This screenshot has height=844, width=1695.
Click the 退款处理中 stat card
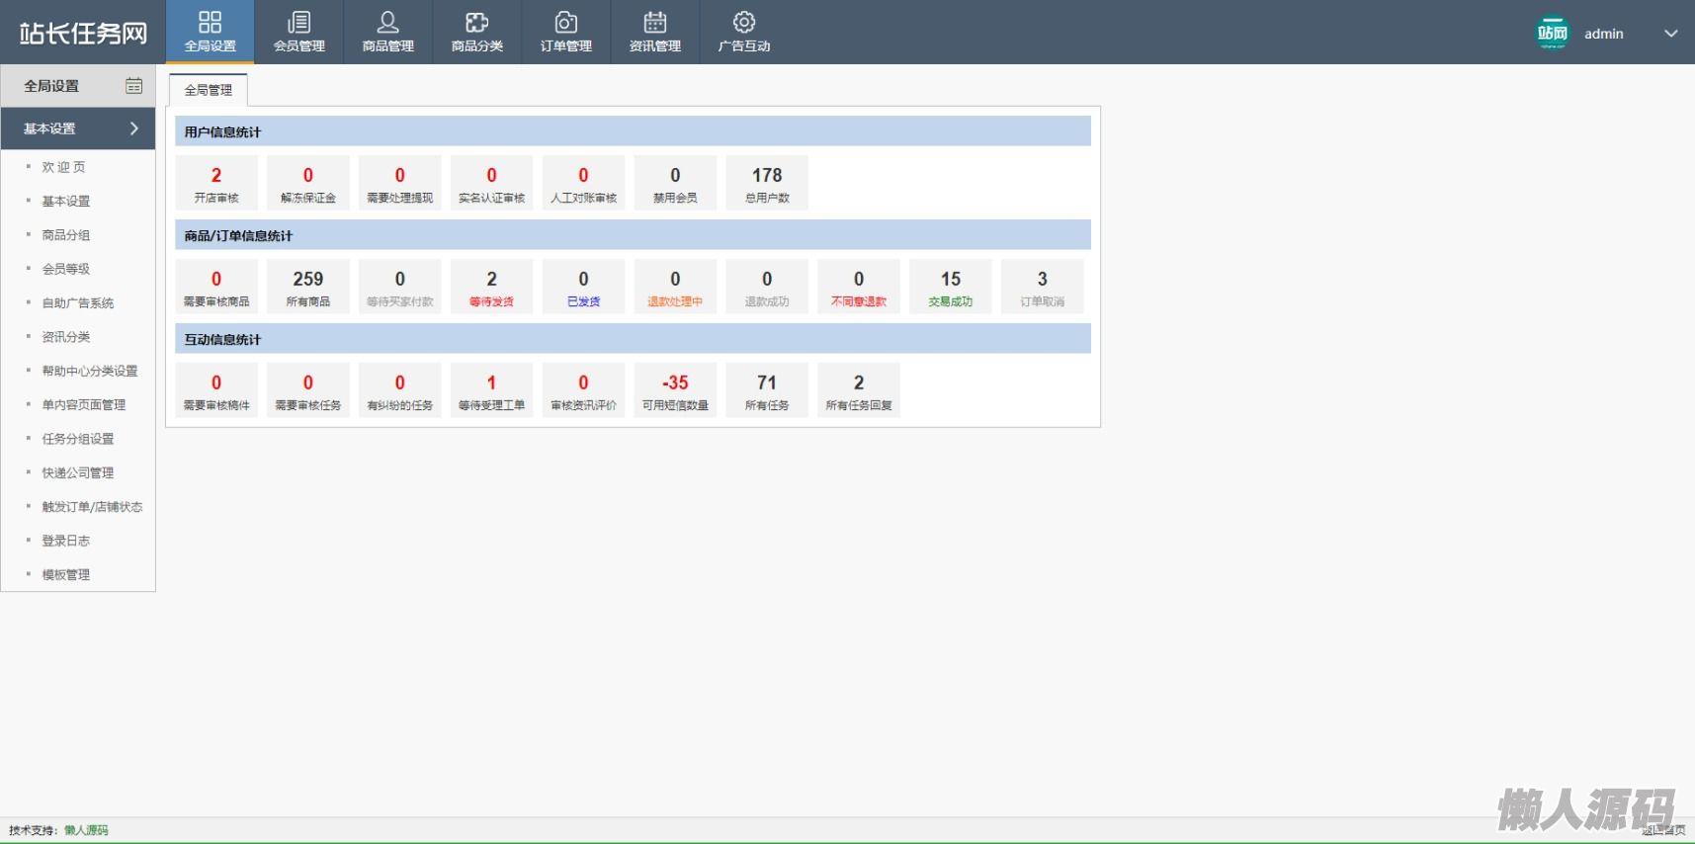(675, 287)
